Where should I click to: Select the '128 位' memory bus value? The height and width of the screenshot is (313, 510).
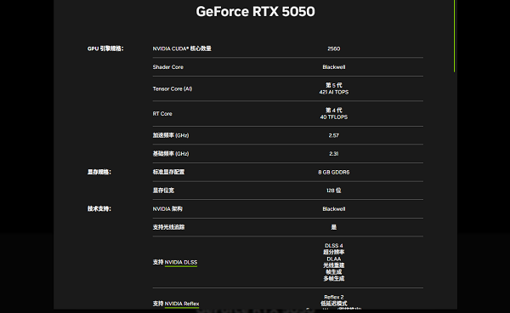click(334, 191)
